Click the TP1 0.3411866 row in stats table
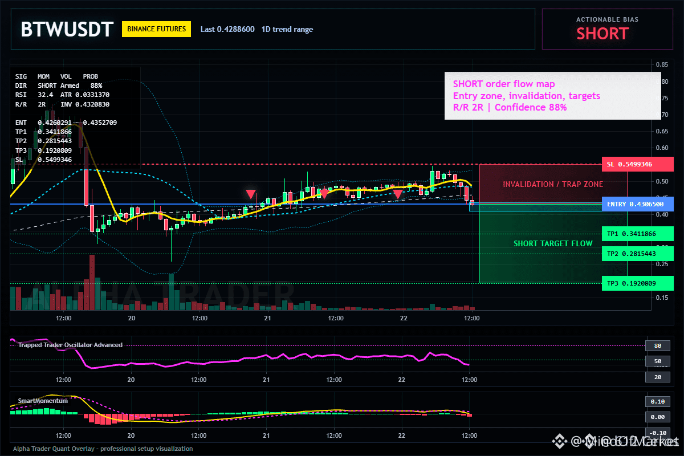This screenshot has height=456, width=684. pyautogui.click(x=43, y=132)
